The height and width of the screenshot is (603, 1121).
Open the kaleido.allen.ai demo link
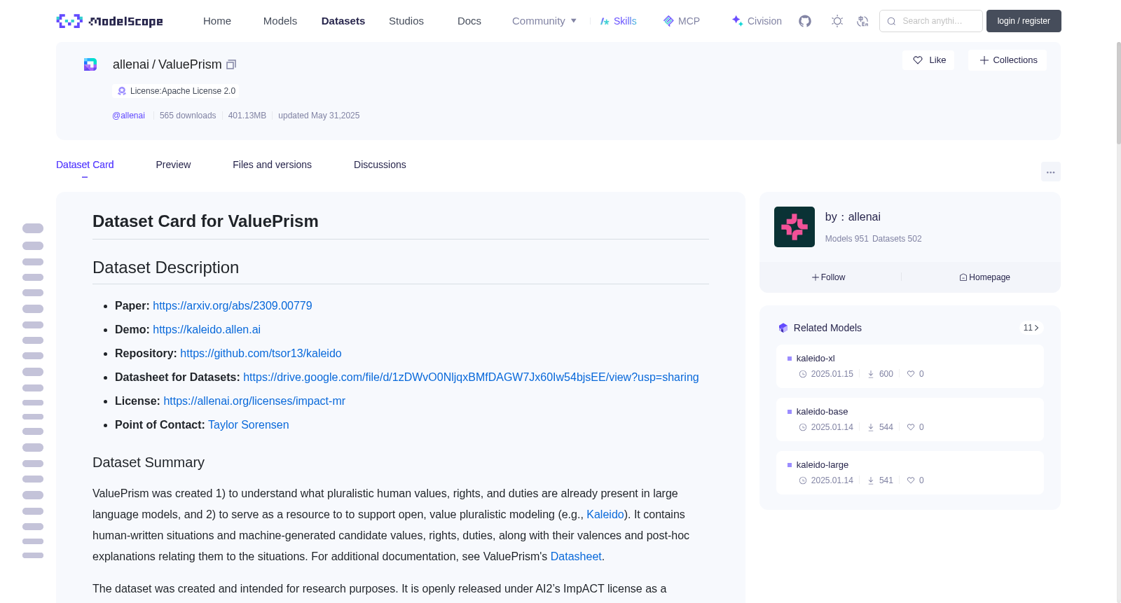click(207, 330)
